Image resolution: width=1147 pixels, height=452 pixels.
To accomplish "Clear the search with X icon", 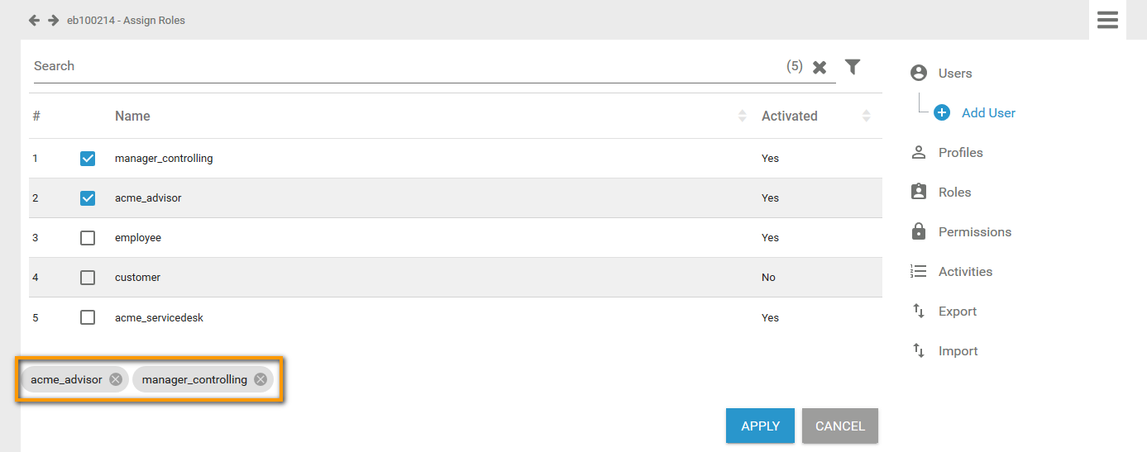I will point(820,68).
